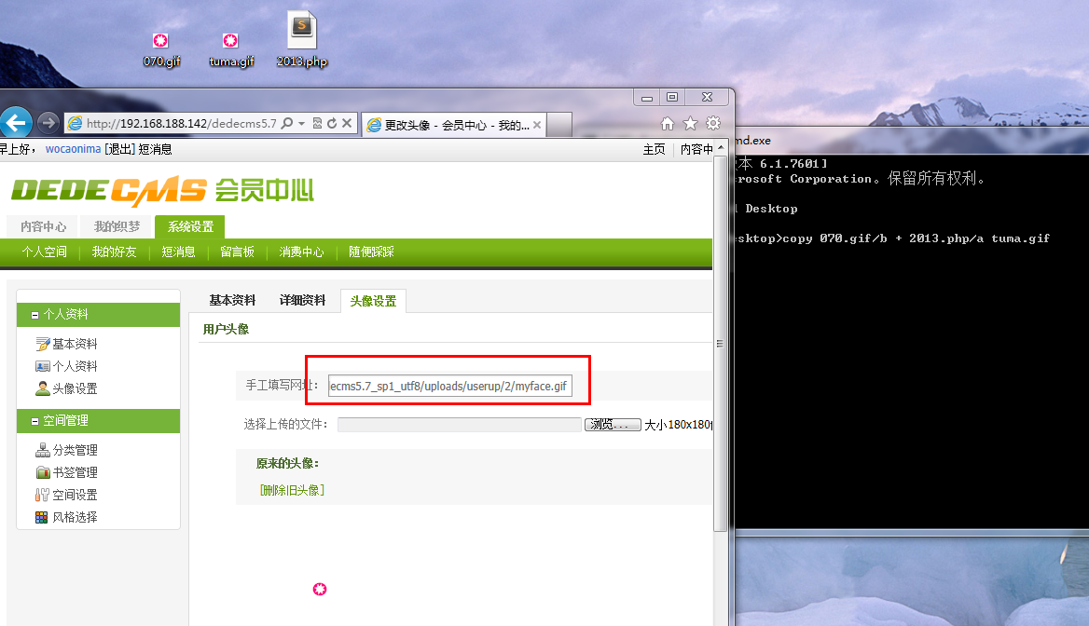Image resolution: width=1089 pixels, height=626 pixels.
Task: Click the browser forward arrow
Action: point(48,124)
